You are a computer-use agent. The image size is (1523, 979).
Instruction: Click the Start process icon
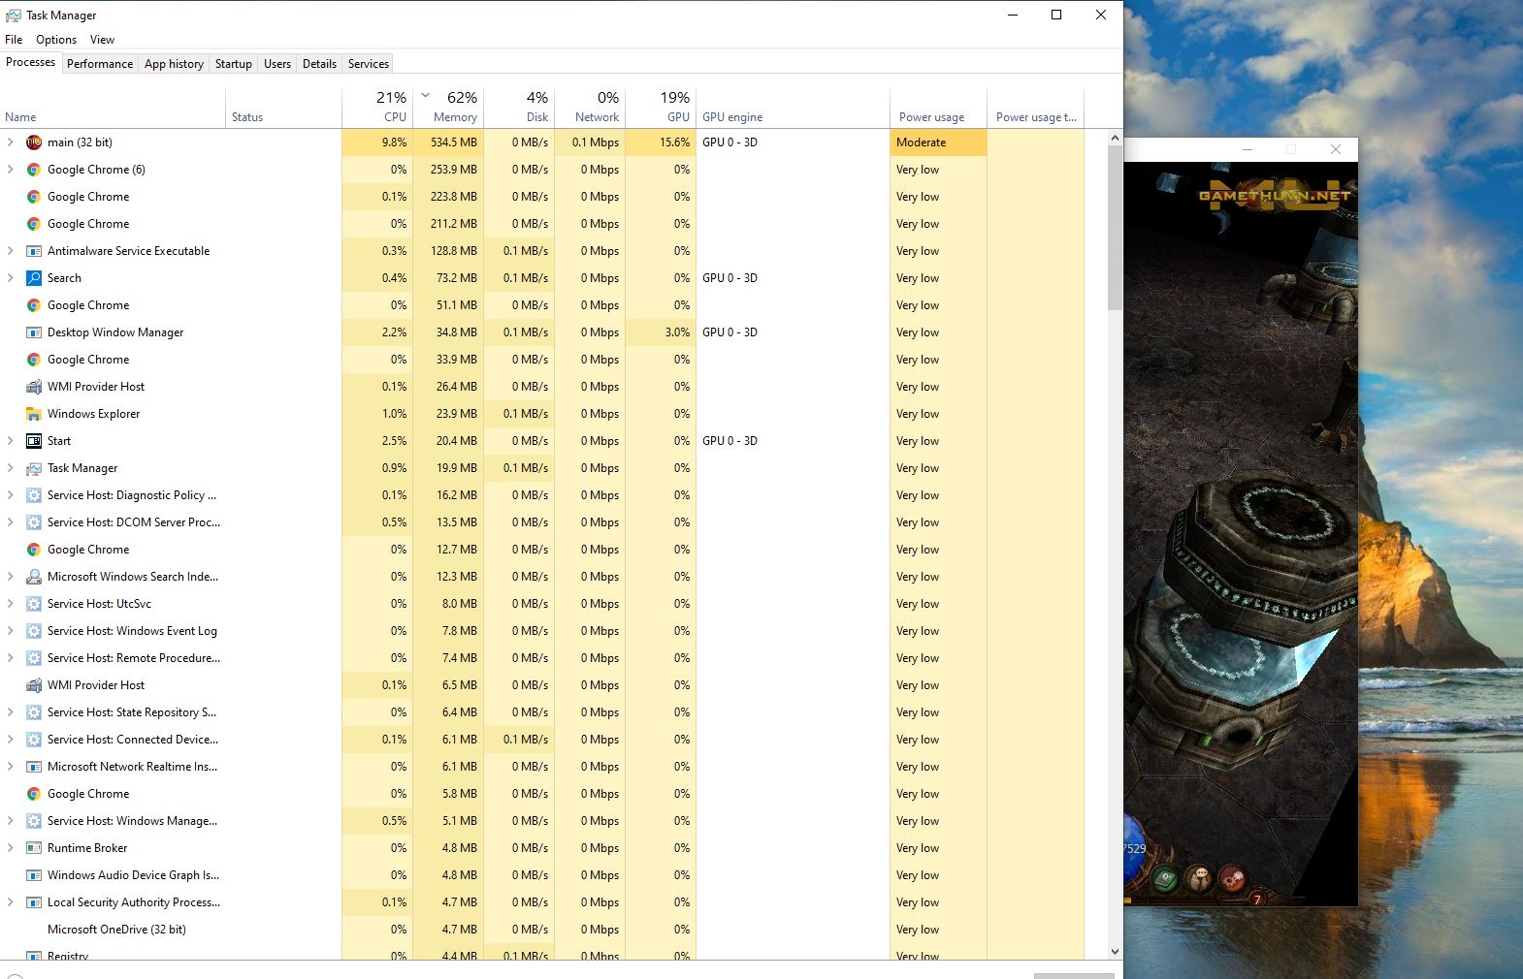coord(34,441)
